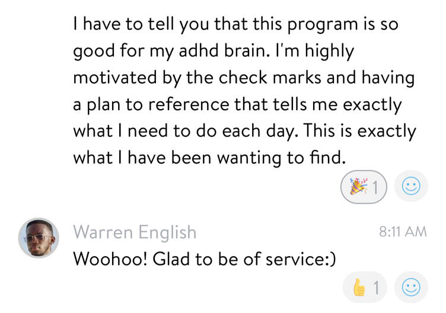Click the line starting "what I need to do each day"

click(x=244, y=131)
